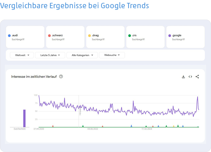Viewport: 211px width, 152px height.
Task: Open Vergleichbare Ergebnisse bei Google Trends heading
Action: tap(75, 6)
